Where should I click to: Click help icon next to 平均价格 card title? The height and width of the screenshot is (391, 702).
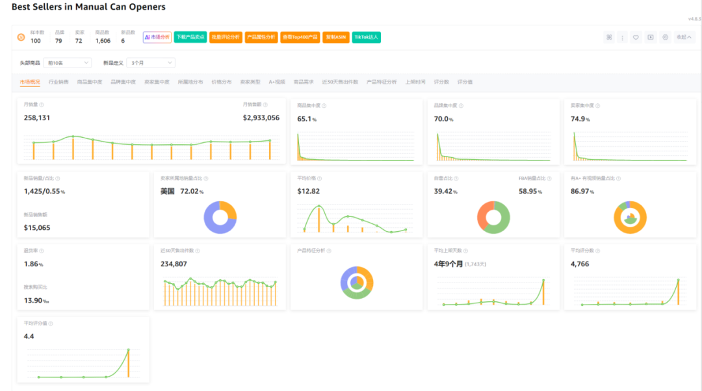coord(319,179)
